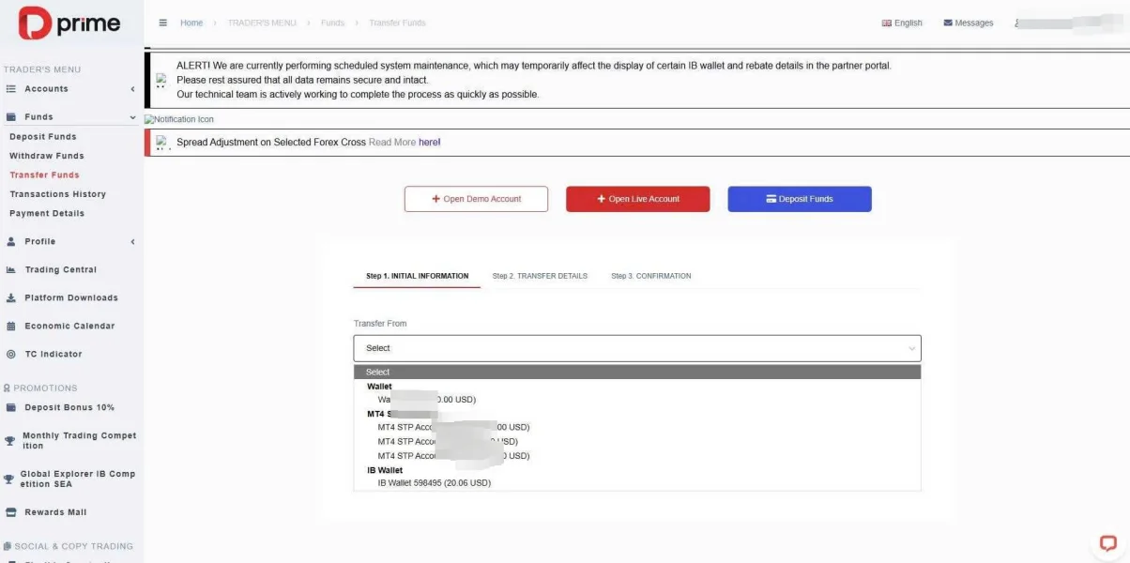1130x563 pixels.
Task: Click the Open Live Account button
Action: (x=638, y=199)
